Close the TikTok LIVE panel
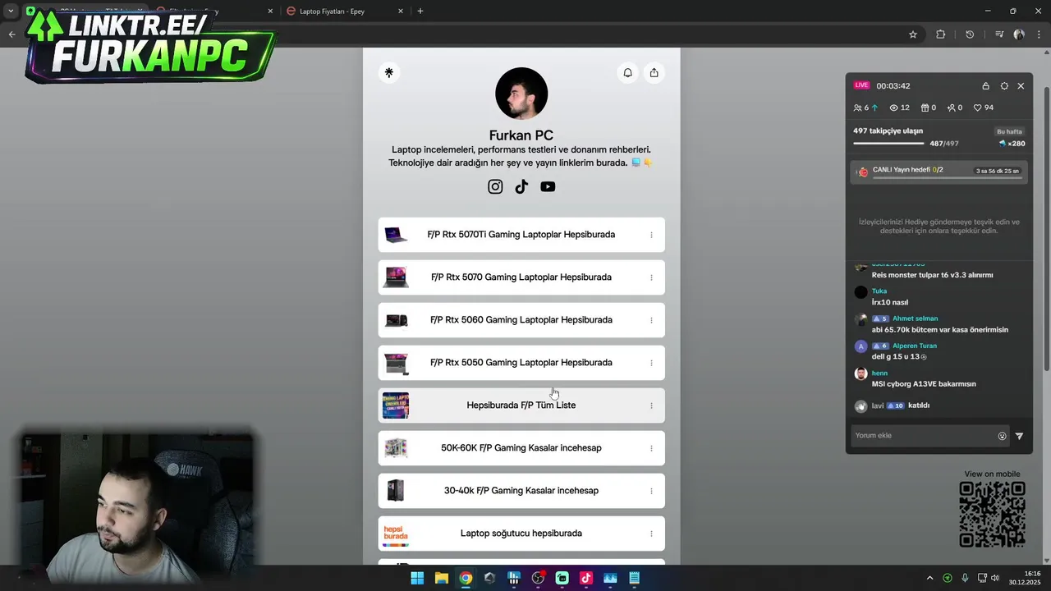Screen dimensions: 1051x591 click(x=1021, y=85)
